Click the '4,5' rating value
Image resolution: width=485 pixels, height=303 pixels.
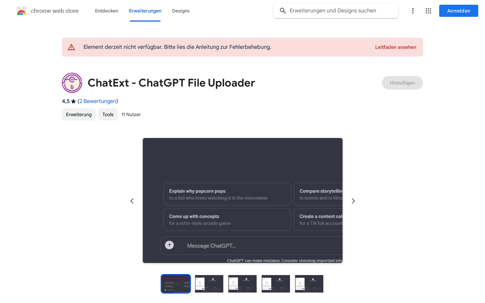pos(66,101)
